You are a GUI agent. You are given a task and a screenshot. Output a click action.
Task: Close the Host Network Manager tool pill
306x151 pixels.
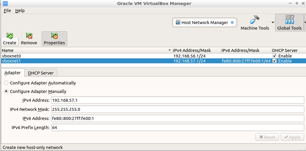pyautogui.click(x=232, y=22)
